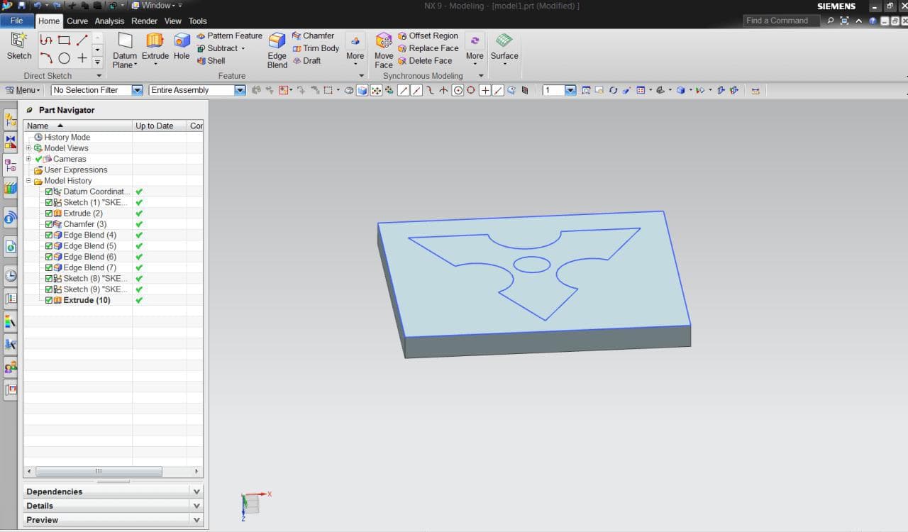The image size is (908, 532).
Task: Click the Draft command
Action: (x=306, y=61)
